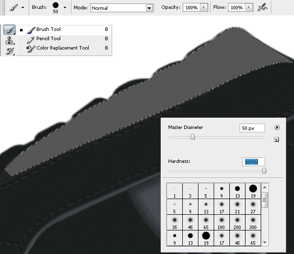
Task: Select the soft round 200 brush
Action: point(237,223)
